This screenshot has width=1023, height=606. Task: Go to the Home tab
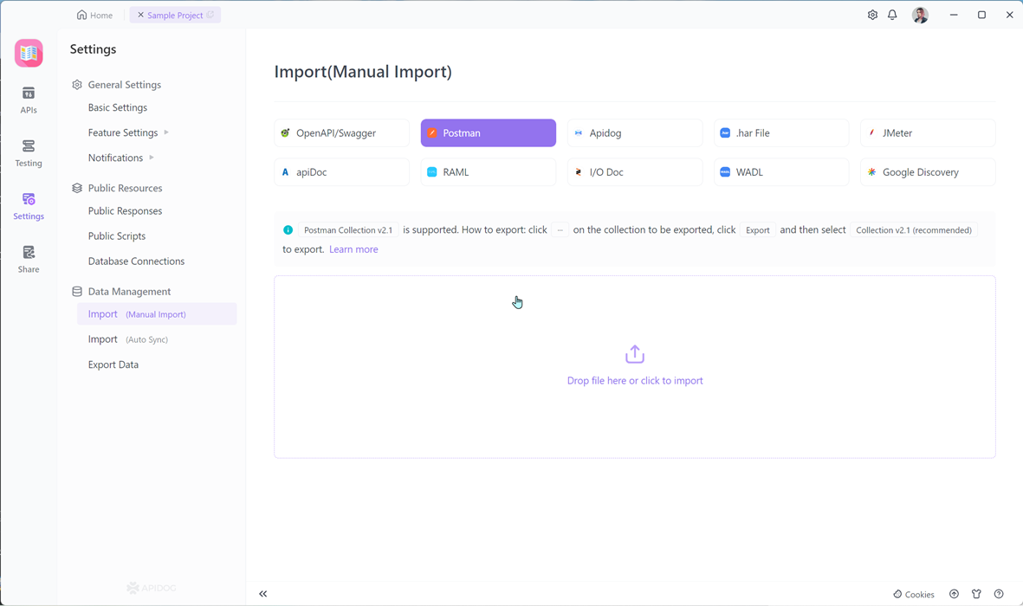click(x=94, y=15)
